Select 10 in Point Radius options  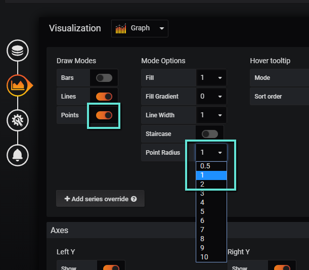click(211, 257)
